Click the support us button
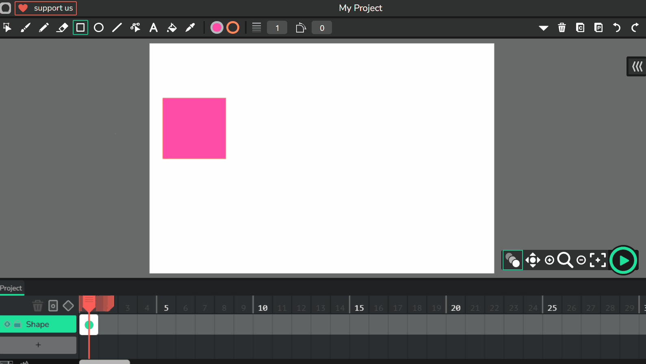Image resolution: width=646 pixels, height=364 pixels. point(46,8)
